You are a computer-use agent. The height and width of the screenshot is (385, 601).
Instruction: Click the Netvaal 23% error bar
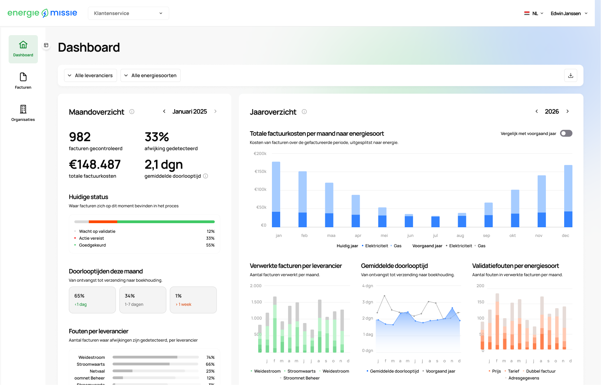[156, 371]
